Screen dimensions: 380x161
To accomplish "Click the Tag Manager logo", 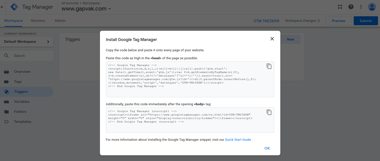I will point(14,7).
